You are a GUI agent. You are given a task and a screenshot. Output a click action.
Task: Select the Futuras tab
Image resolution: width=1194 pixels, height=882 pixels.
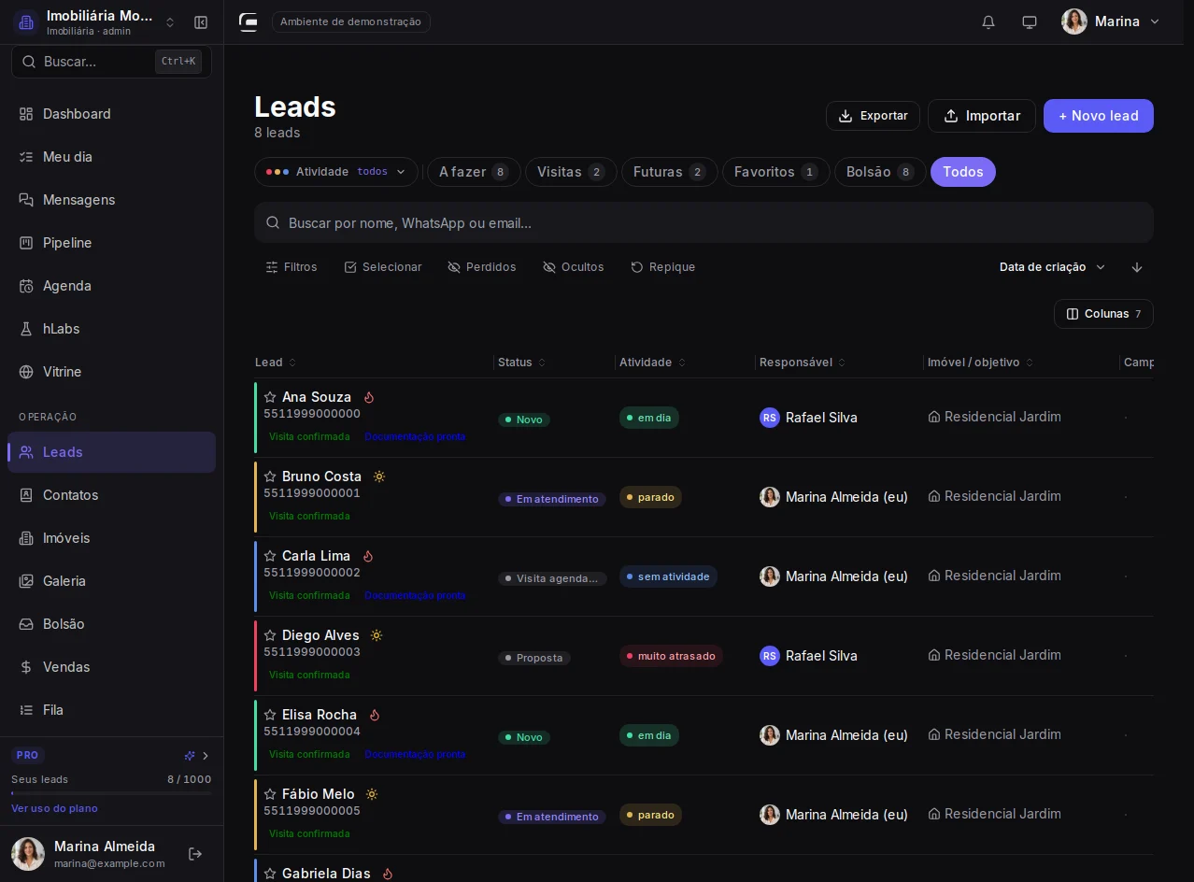pyautogui.click(x=669, y=172)
